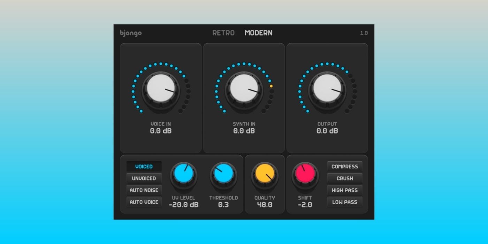Enable the UNVOICED option
The height and width of the screenshot is (244, 488).
(144, 178)
